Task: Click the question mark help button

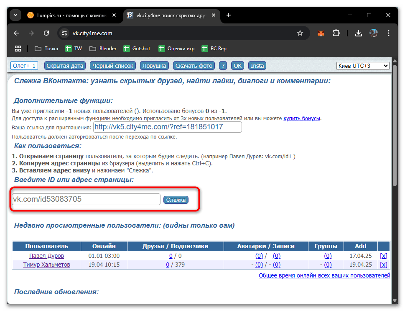Action: [x=223, y=66]
